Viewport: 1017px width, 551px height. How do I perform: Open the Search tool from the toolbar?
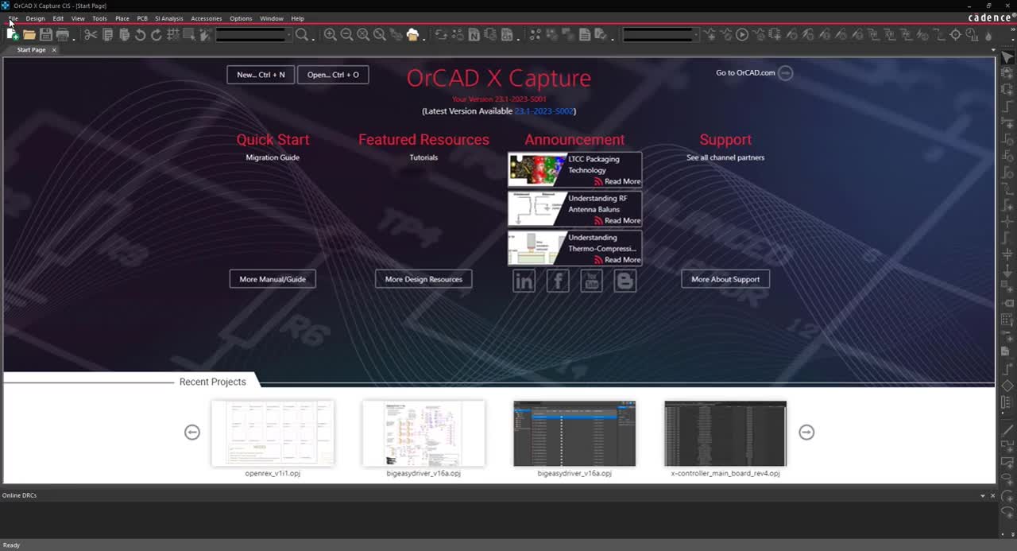[303, 35]
